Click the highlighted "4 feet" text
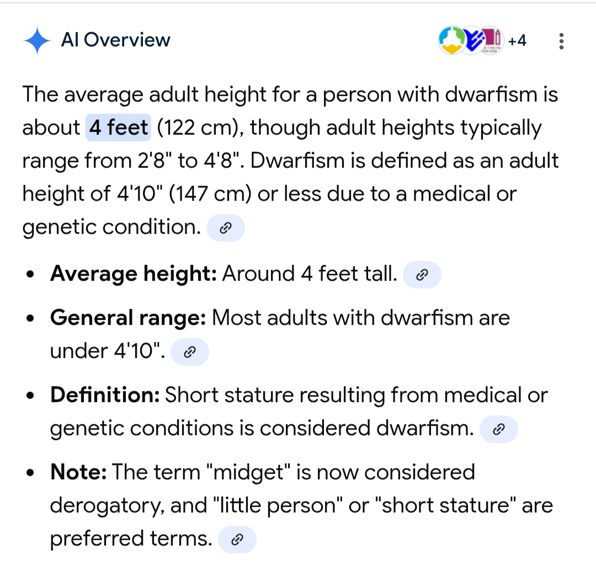Viewport: 596px width, 583px height. 118,128
